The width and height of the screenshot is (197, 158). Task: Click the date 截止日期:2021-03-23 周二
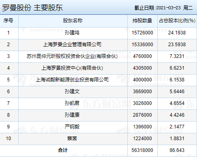[163, 8]
